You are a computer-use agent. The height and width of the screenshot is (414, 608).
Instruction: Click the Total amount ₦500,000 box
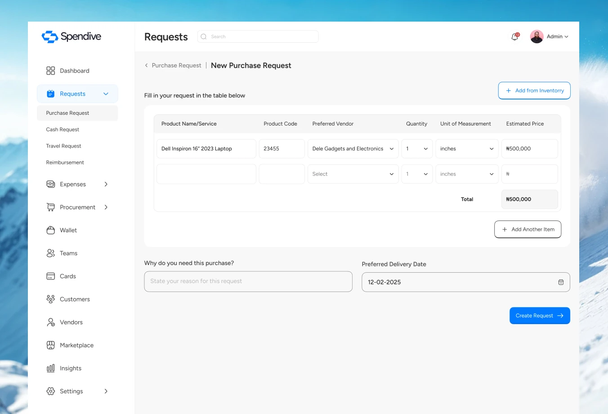530,199
